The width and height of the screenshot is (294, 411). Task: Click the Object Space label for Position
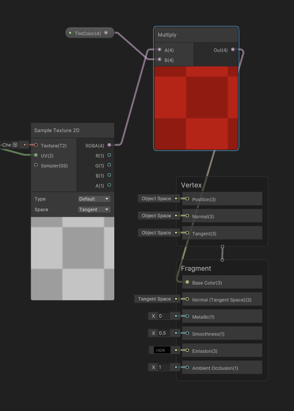156,199
